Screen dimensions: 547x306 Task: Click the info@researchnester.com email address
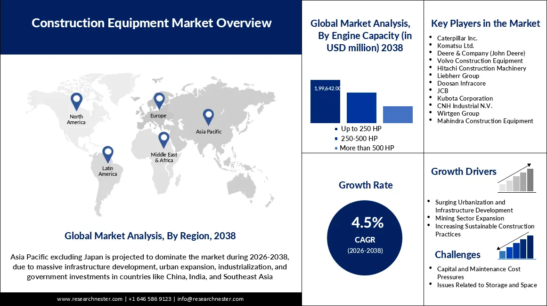tap(210, 299)
